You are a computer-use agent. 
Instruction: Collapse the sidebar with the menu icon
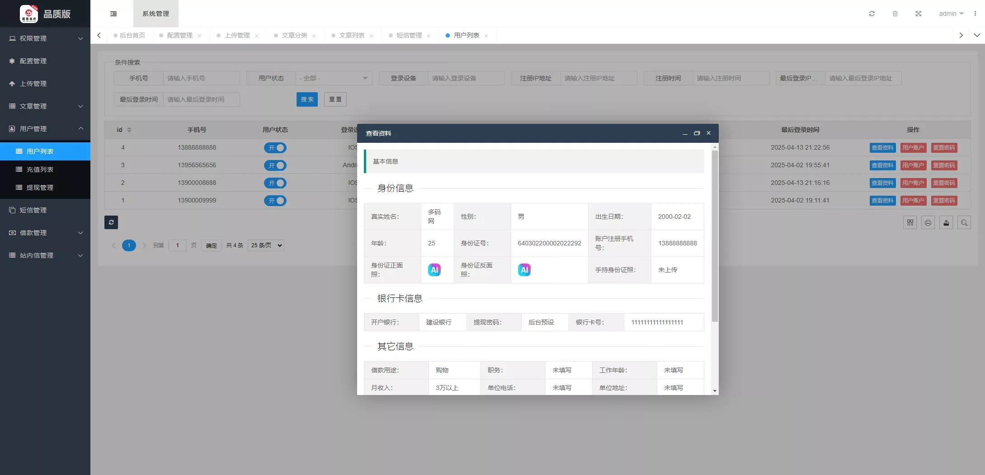[113, 14]
